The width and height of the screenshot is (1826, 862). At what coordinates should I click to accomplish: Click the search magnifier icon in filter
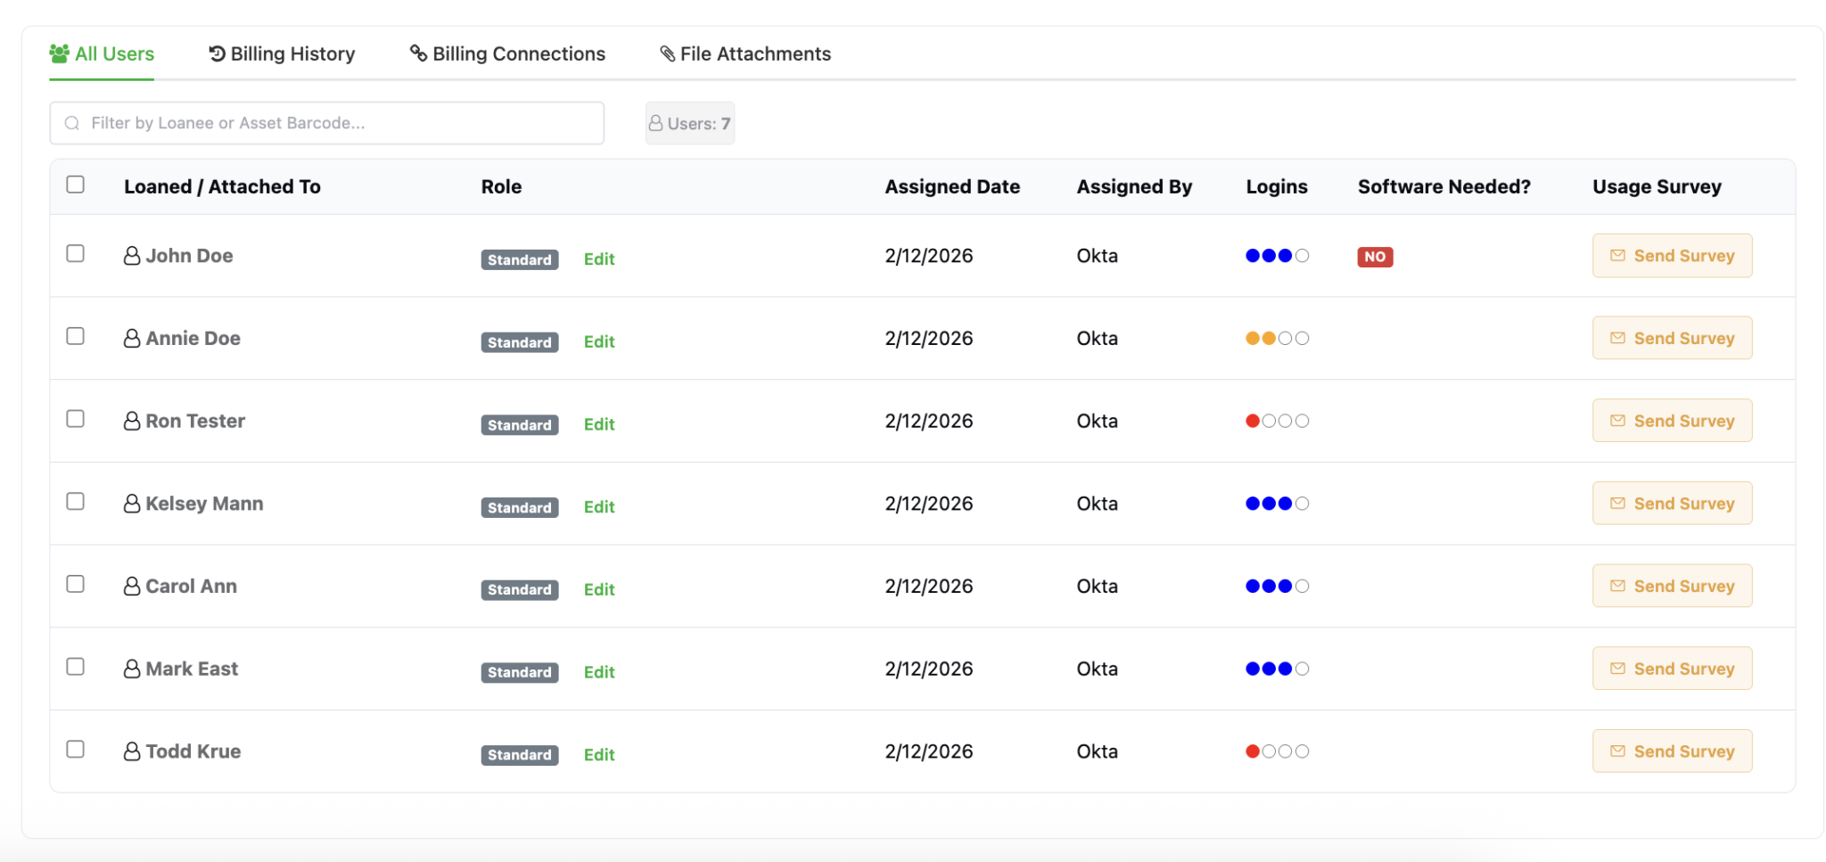72,123
